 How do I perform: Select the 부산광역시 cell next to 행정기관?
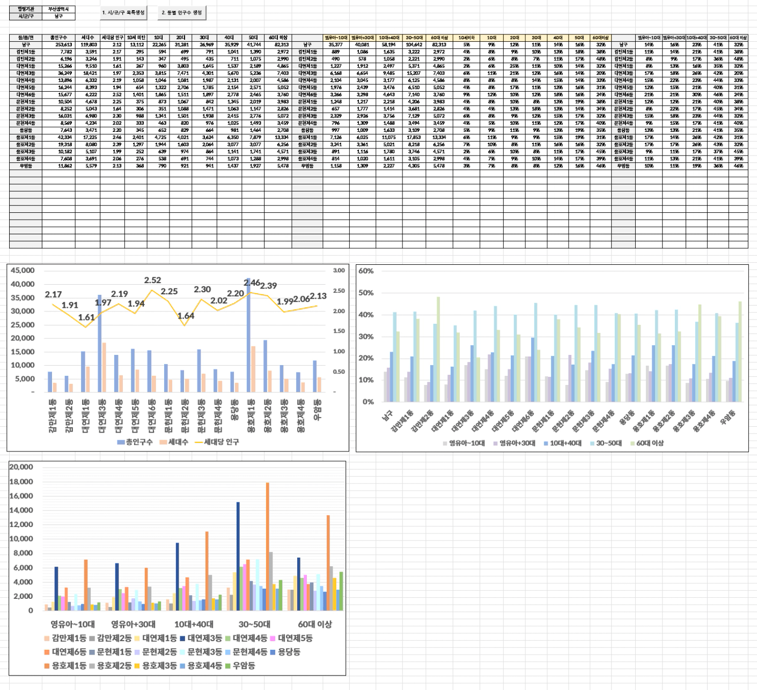58,9
